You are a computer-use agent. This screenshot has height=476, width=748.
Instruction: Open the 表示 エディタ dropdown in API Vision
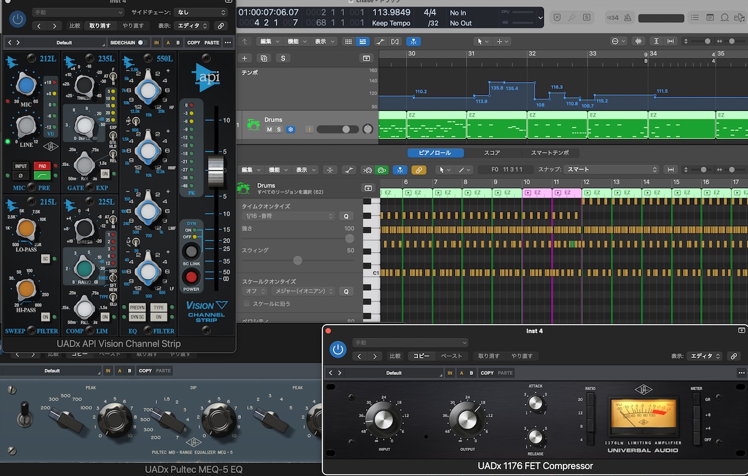192,26
